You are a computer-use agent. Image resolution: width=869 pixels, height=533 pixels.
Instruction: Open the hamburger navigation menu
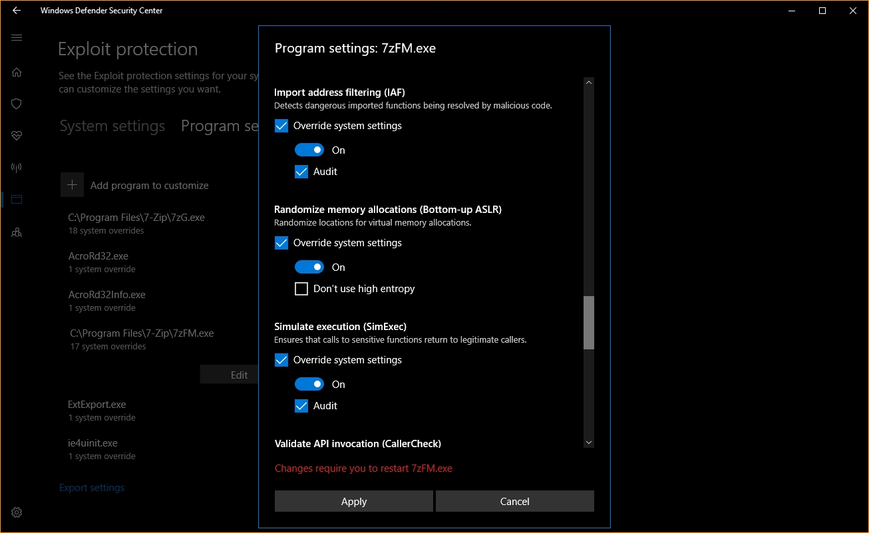[x=17, y=38]
